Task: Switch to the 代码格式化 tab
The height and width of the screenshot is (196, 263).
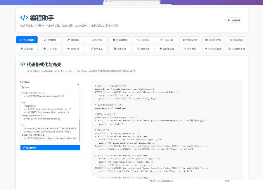Action: tap(26, 40)
